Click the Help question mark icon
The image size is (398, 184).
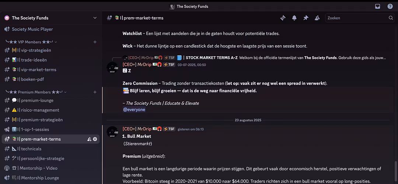[390, 6]
